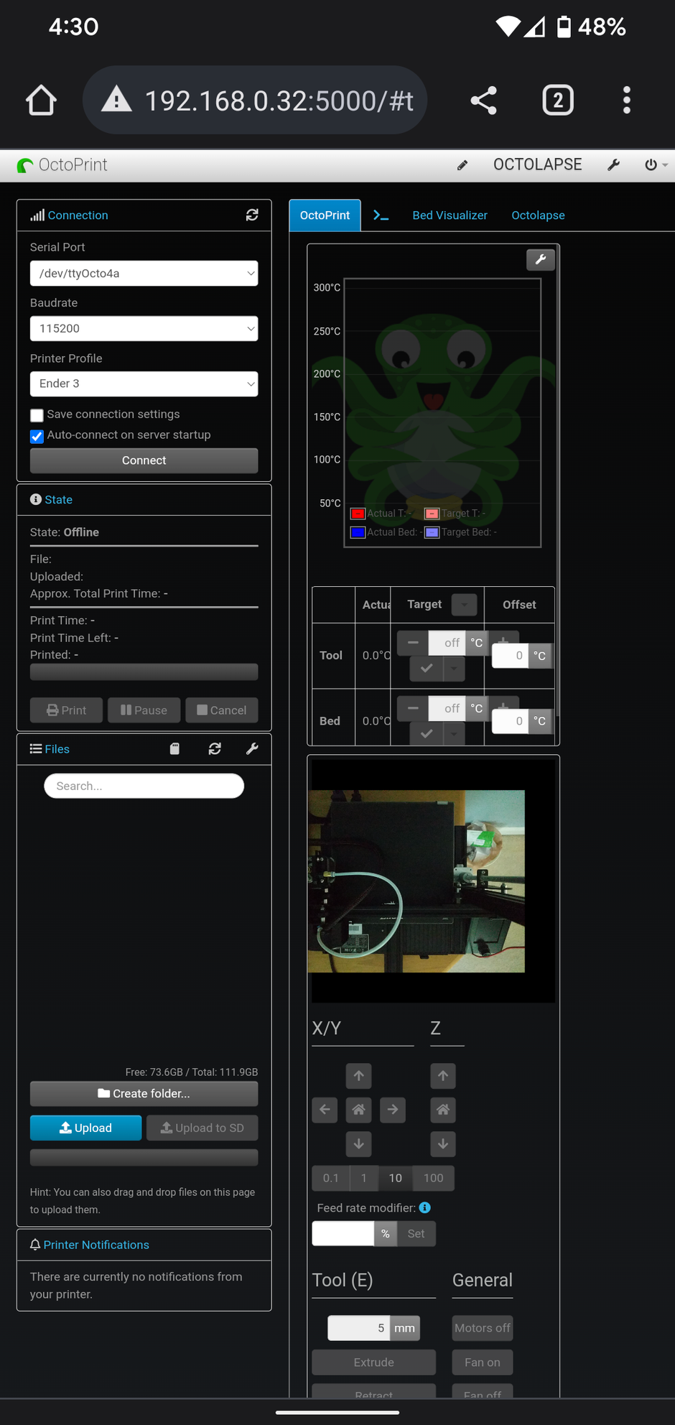
Task: Jog Y axis up arrow
Action: (359, 1076)
